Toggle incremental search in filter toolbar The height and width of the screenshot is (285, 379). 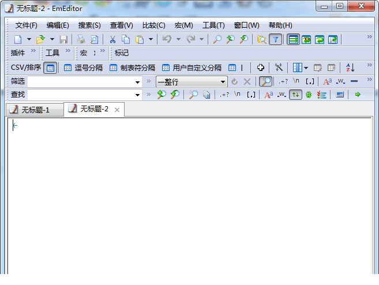tap(265, 81)
